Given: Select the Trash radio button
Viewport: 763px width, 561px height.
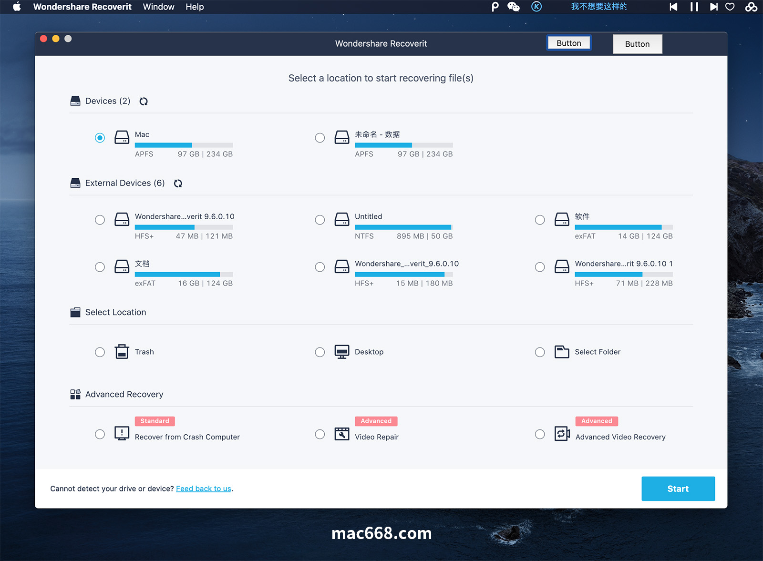Looking at the screenshot, I should coord(100,352).
